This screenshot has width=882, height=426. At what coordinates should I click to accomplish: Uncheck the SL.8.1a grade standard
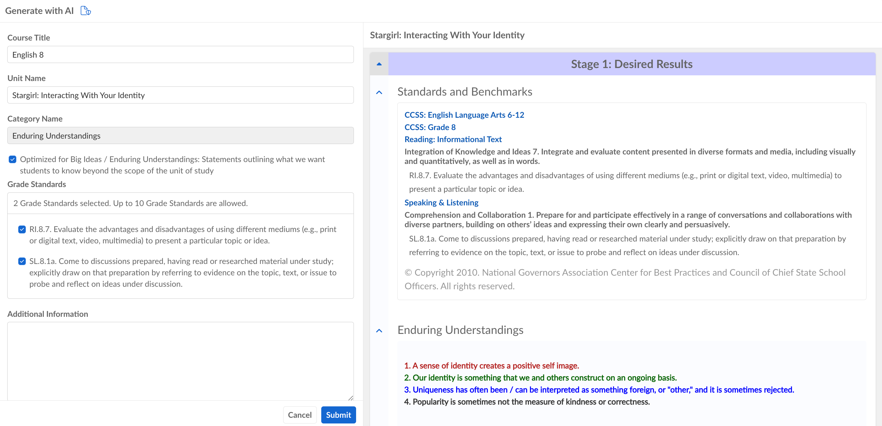[x=22, y=261]
